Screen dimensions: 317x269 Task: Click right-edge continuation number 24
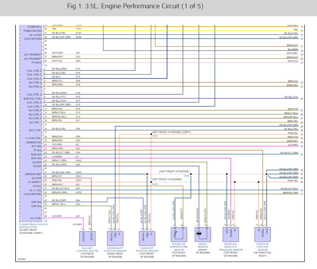click(x=301, y=99)
